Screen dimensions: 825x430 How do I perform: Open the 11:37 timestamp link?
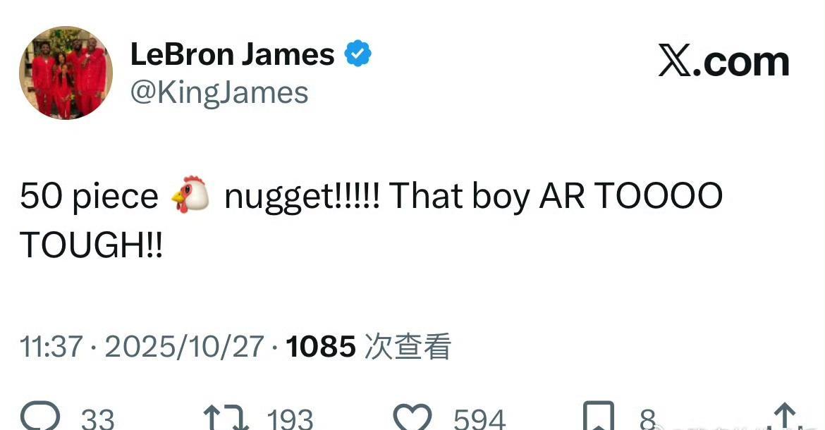pos(51,347)
